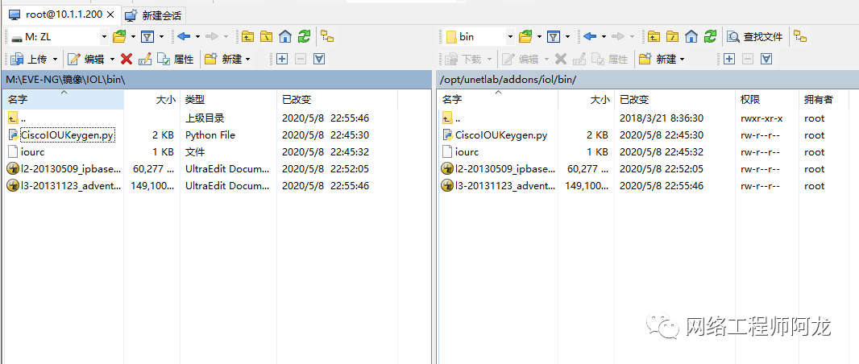Click remote path bar /opt/unetlab/addons/iol/bin/
The height and width of the screenshot is (364, 859).
pyautogui.click(x=648, y=80)
